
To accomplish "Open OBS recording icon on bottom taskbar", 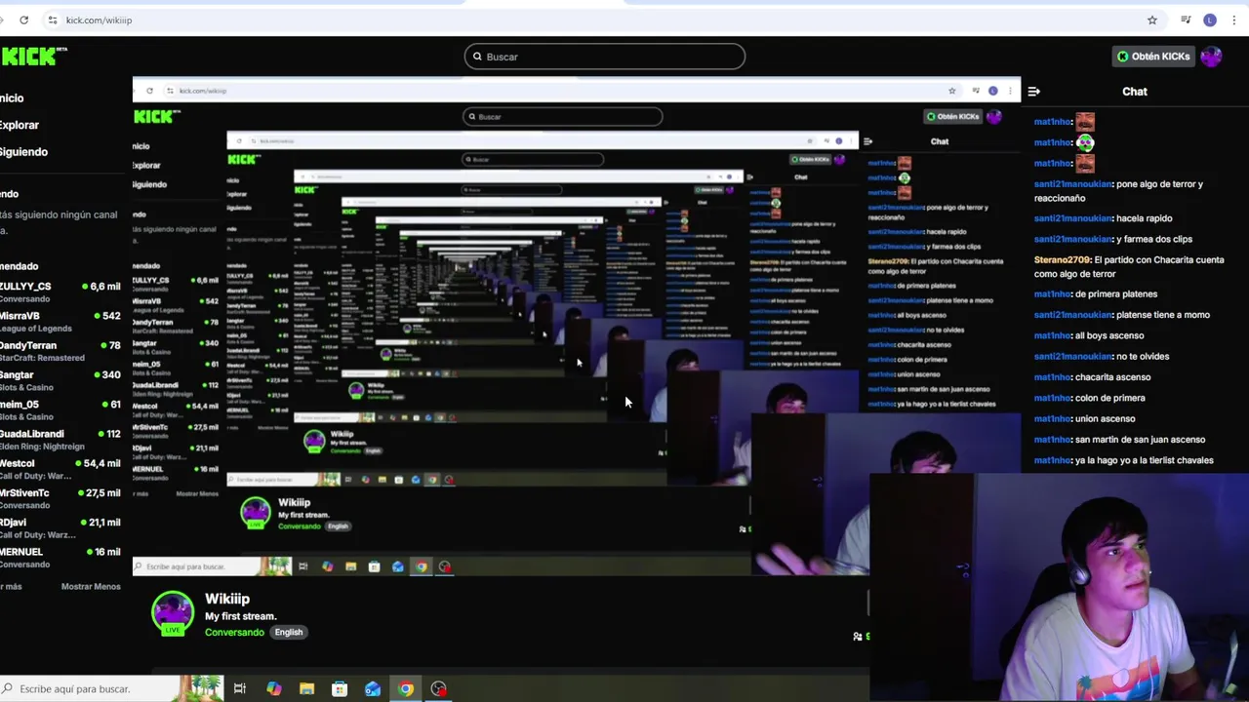I will coord(439,689).
